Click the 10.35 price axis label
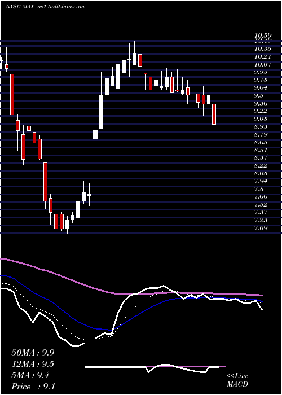The image size is (282, 395). click(x=263, y=49)
